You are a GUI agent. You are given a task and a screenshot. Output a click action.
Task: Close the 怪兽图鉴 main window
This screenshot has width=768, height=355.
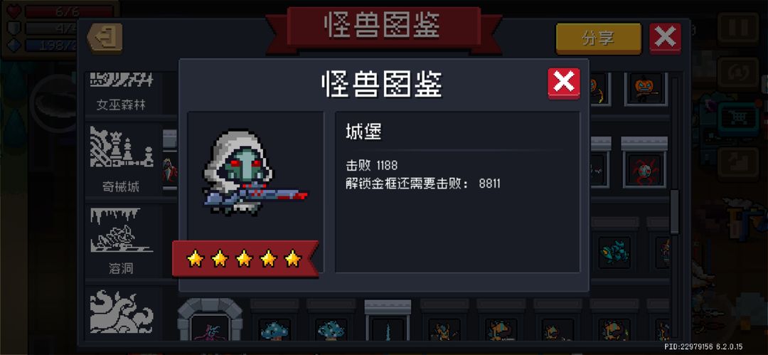point(665,38)
